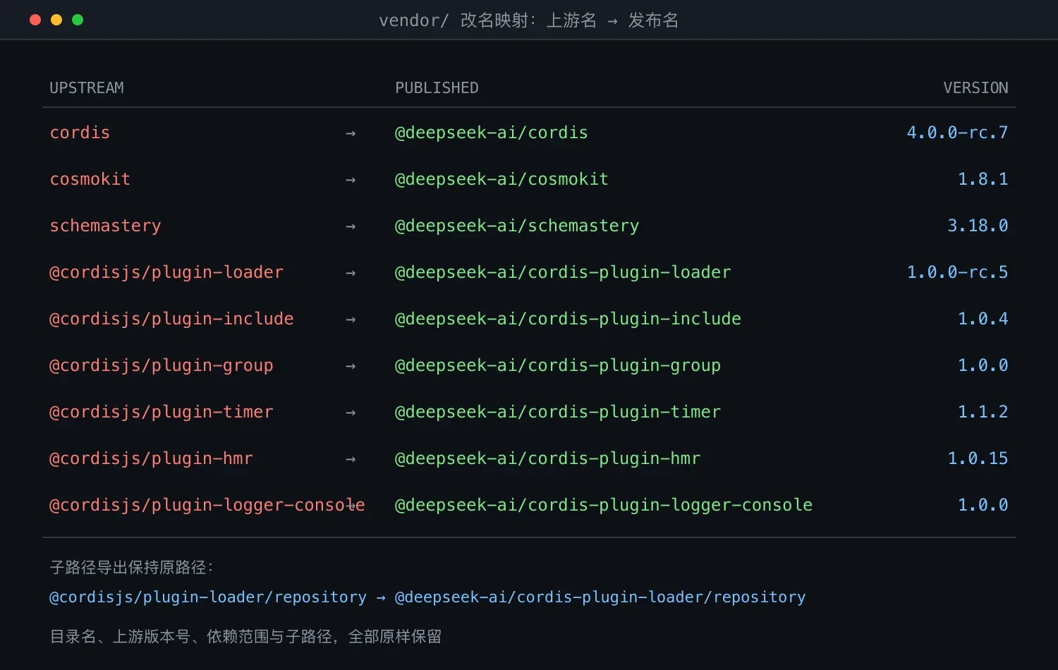
Task: Select published '@deepseek-ai/cordis-plugin-group'
Action: 558,365
